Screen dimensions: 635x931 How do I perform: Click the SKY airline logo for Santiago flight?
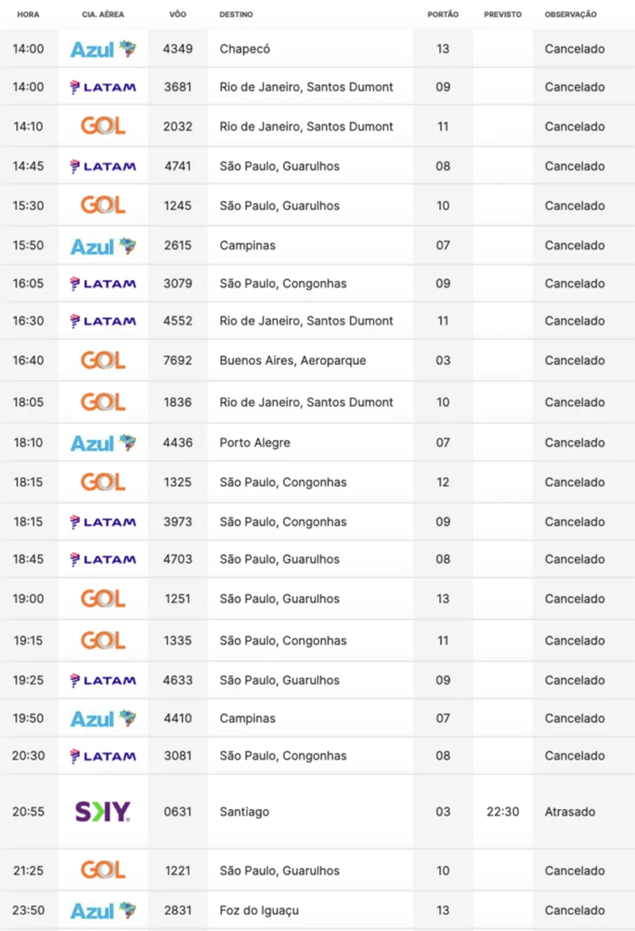pos(103,811)
